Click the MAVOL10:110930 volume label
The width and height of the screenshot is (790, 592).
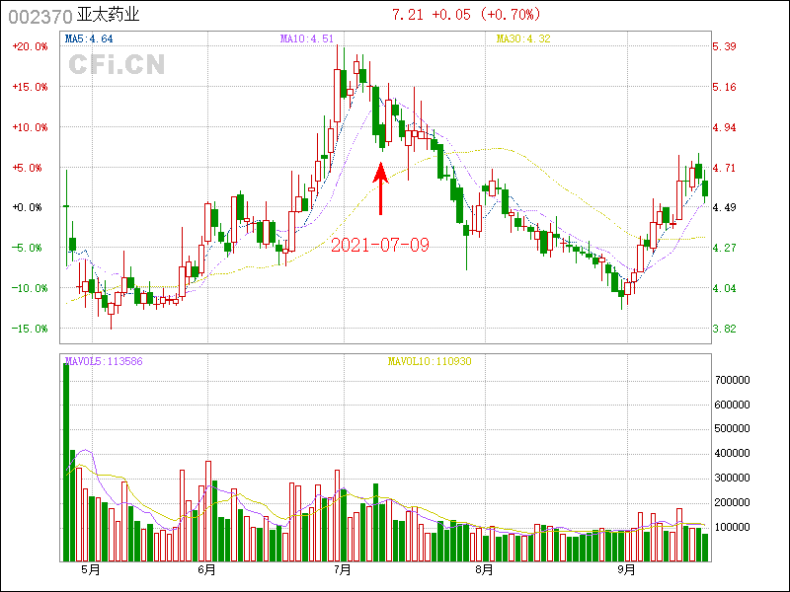[429, 361]
